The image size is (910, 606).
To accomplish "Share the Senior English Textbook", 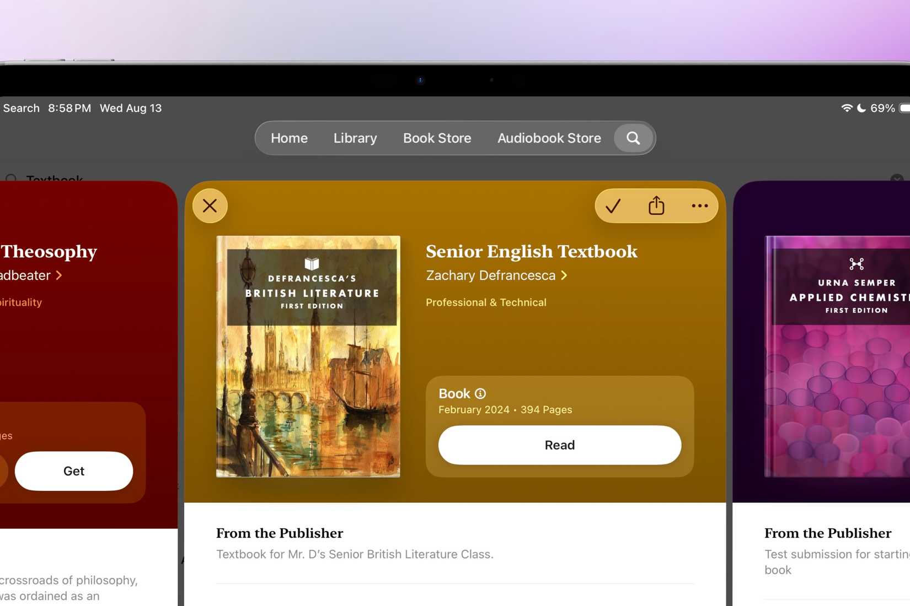I will click(x=655, y=205).
